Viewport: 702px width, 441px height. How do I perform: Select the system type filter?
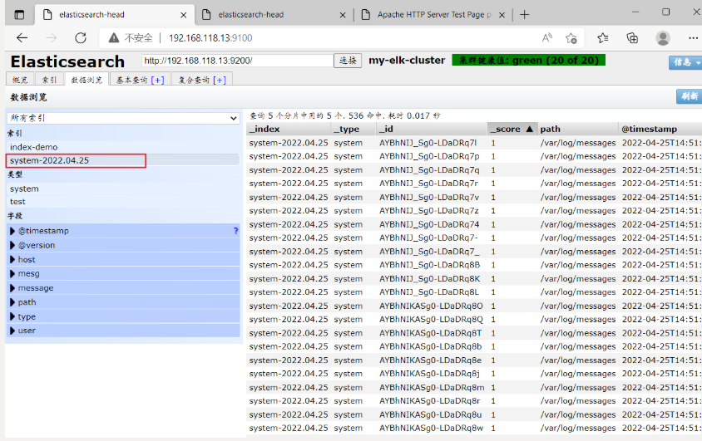(123, 189)
